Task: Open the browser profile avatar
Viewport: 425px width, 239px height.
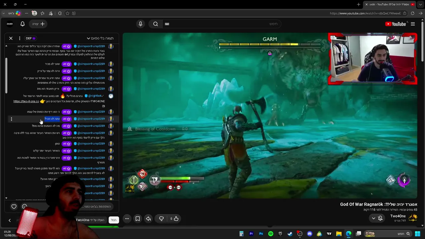Action: 34,13
